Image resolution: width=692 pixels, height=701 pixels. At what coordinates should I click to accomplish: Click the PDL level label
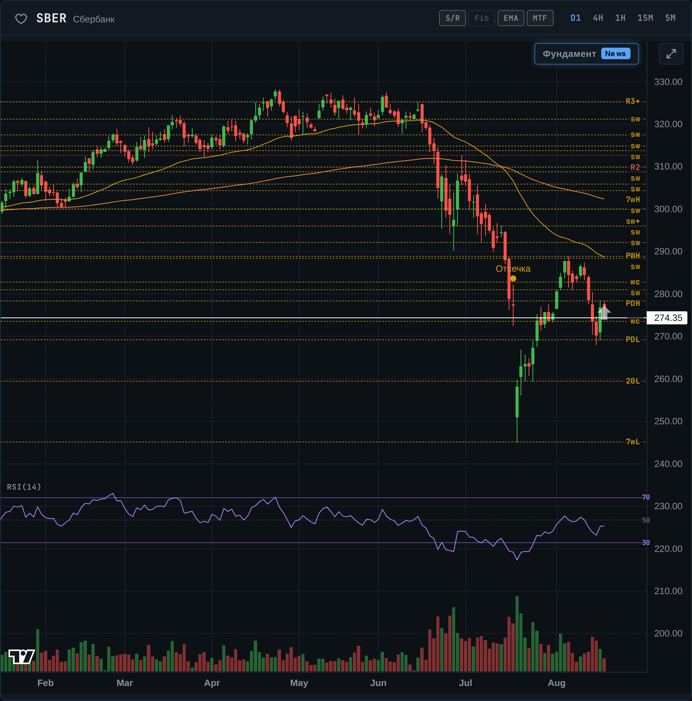[633, 339]
